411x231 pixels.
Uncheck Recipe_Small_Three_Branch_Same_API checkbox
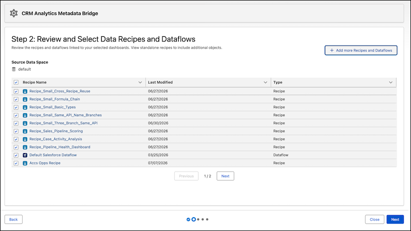pos(16,123)
